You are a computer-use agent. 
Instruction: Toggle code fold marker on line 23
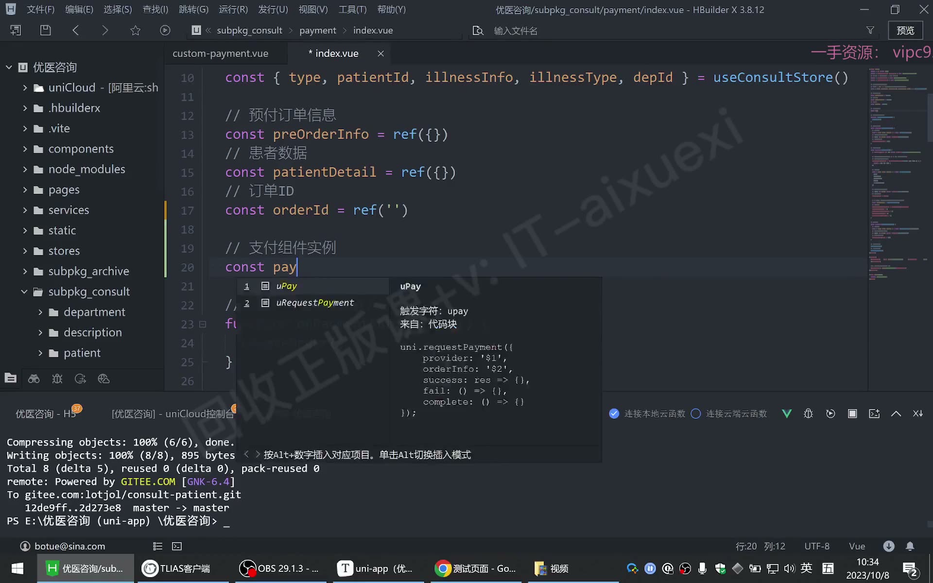[x=203, y=324]
